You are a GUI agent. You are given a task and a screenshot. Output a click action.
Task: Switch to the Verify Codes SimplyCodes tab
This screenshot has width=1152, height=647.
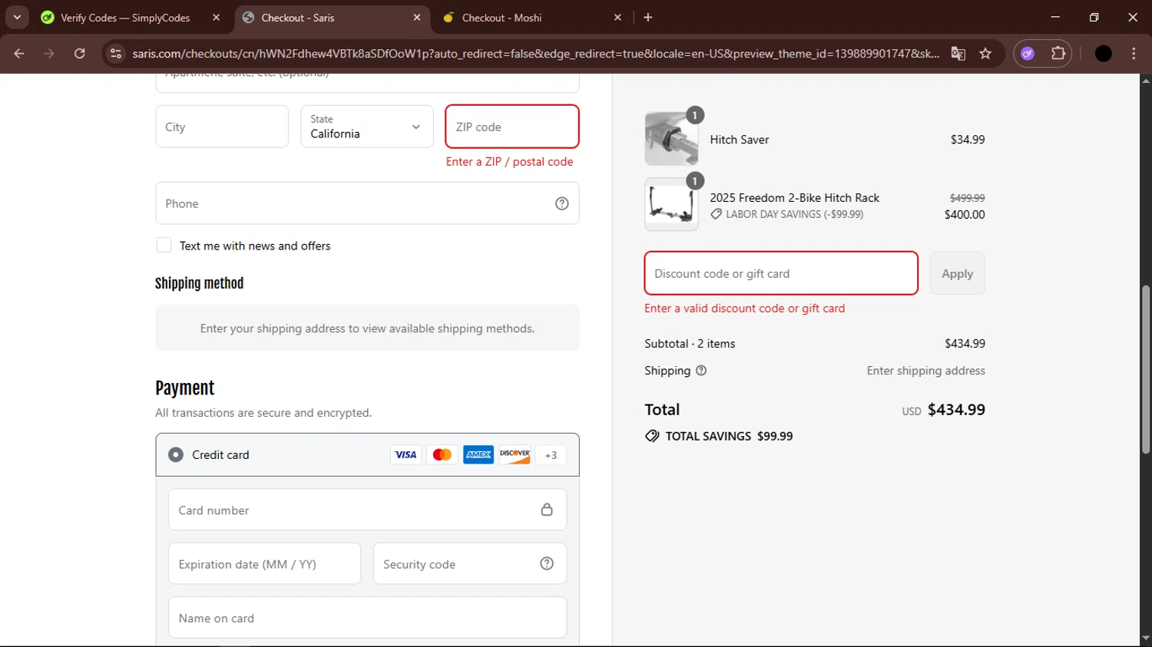coord(125,18)
